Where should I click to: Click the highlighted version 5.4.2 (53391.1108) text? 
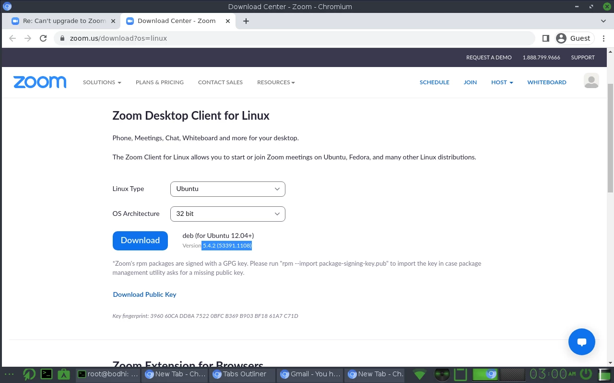[x=227, y=246]
